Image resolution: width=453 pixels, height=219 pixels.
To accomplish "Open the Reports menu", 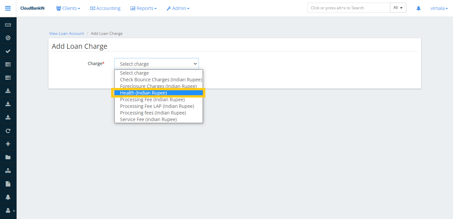I will 143,8.
